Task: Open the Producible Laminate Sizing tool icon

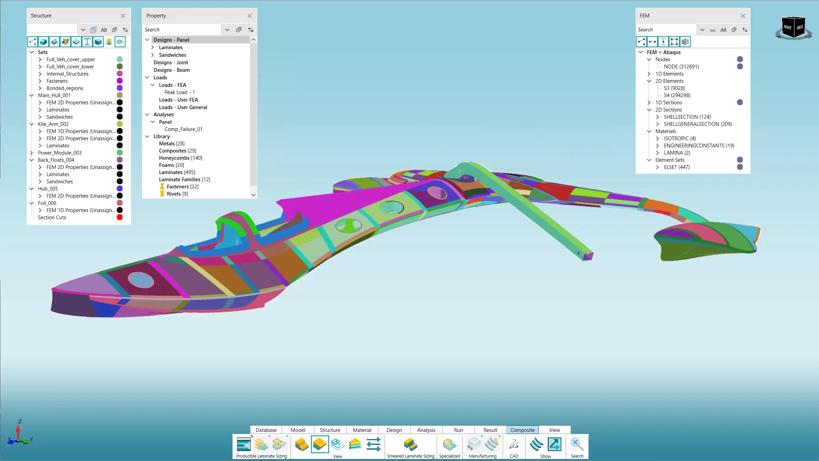Action: (244, 444)
